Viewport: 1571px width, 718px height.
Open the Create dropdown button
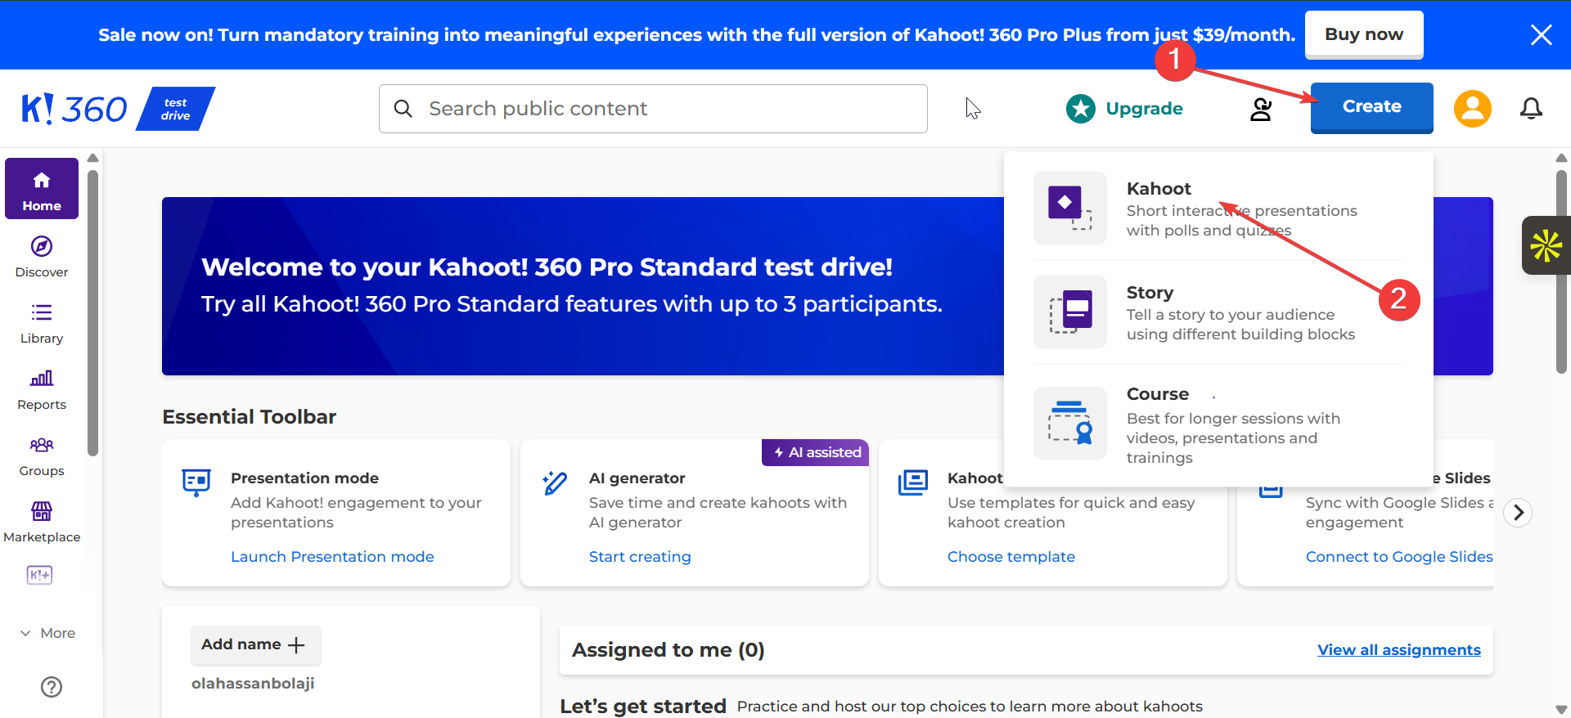[1371, 107]
